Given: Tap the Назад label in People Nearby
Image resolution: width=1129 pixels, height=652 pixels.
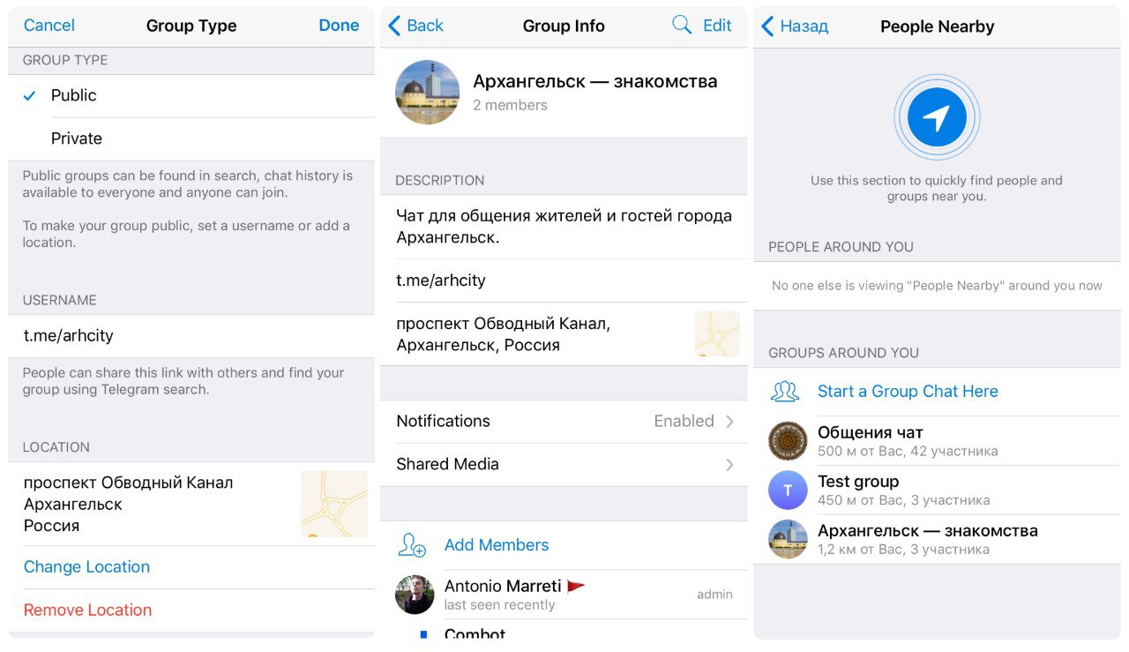Looking at the screenshot, I should coord(804,26).
